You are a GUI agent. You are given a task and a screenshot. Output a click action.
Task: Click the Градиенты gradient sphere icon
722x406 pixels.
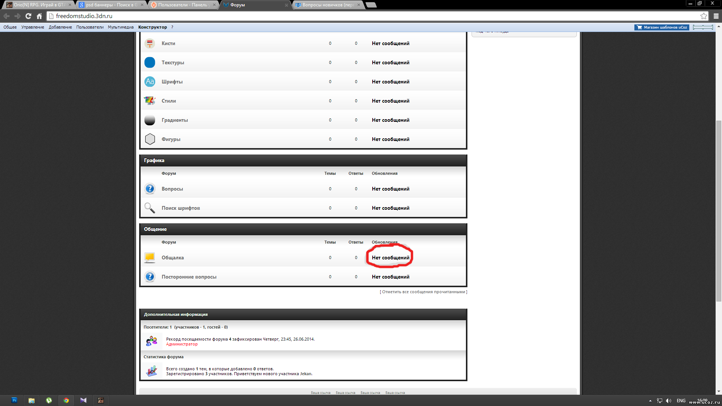(150, 120)
